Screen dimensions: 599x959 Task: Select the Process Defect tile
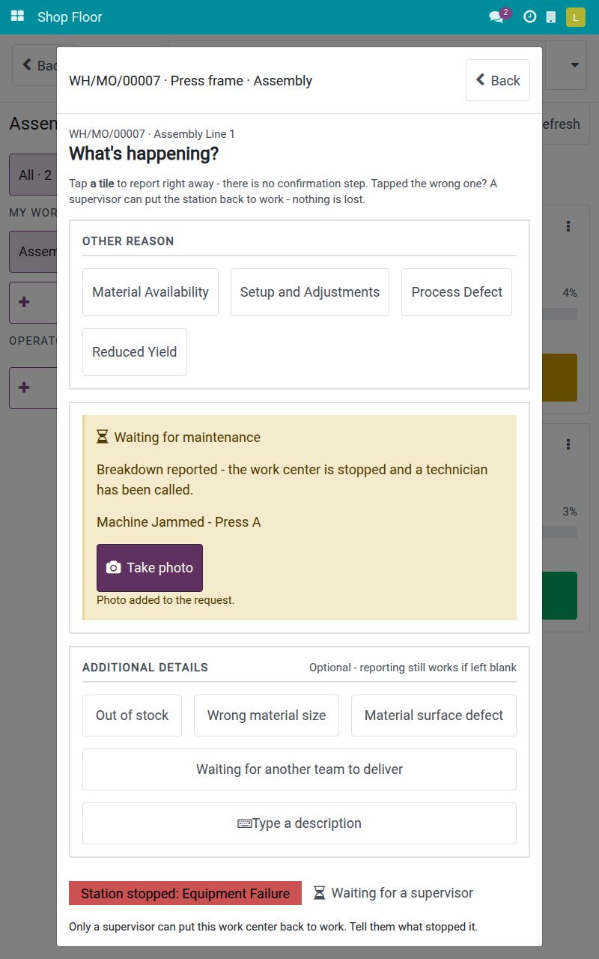click(457, 292)
